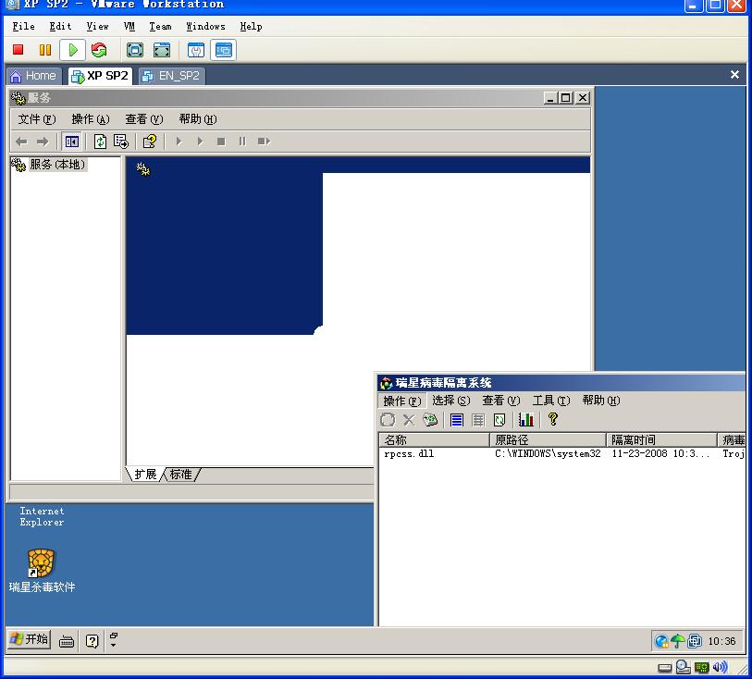Click the bar chart statistics icon in quarantine toolbar
The image size is (752, 679).
coord(526,420)
